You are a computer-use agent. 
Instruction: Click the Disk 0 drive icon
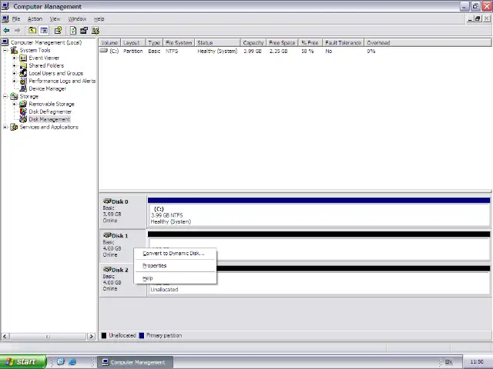click(x=107, y=201)
